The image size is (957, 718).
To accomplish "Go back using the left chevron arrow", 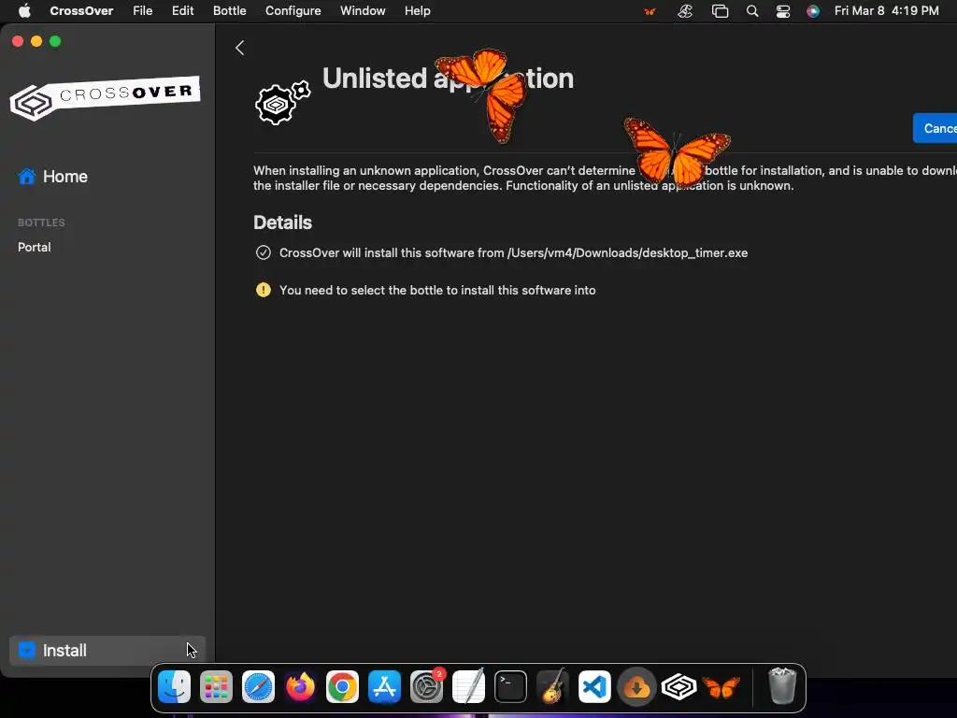I will pos(240,48).
